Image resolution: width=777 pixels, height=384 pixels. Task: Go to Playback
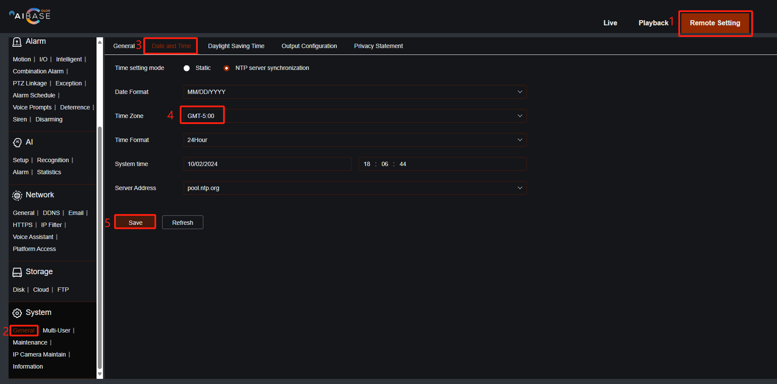point(653,23)
